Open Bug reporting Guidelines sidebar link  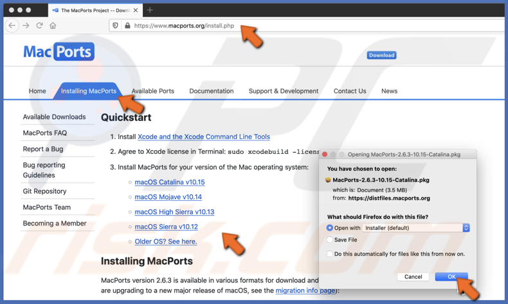[x=44, y=170]
